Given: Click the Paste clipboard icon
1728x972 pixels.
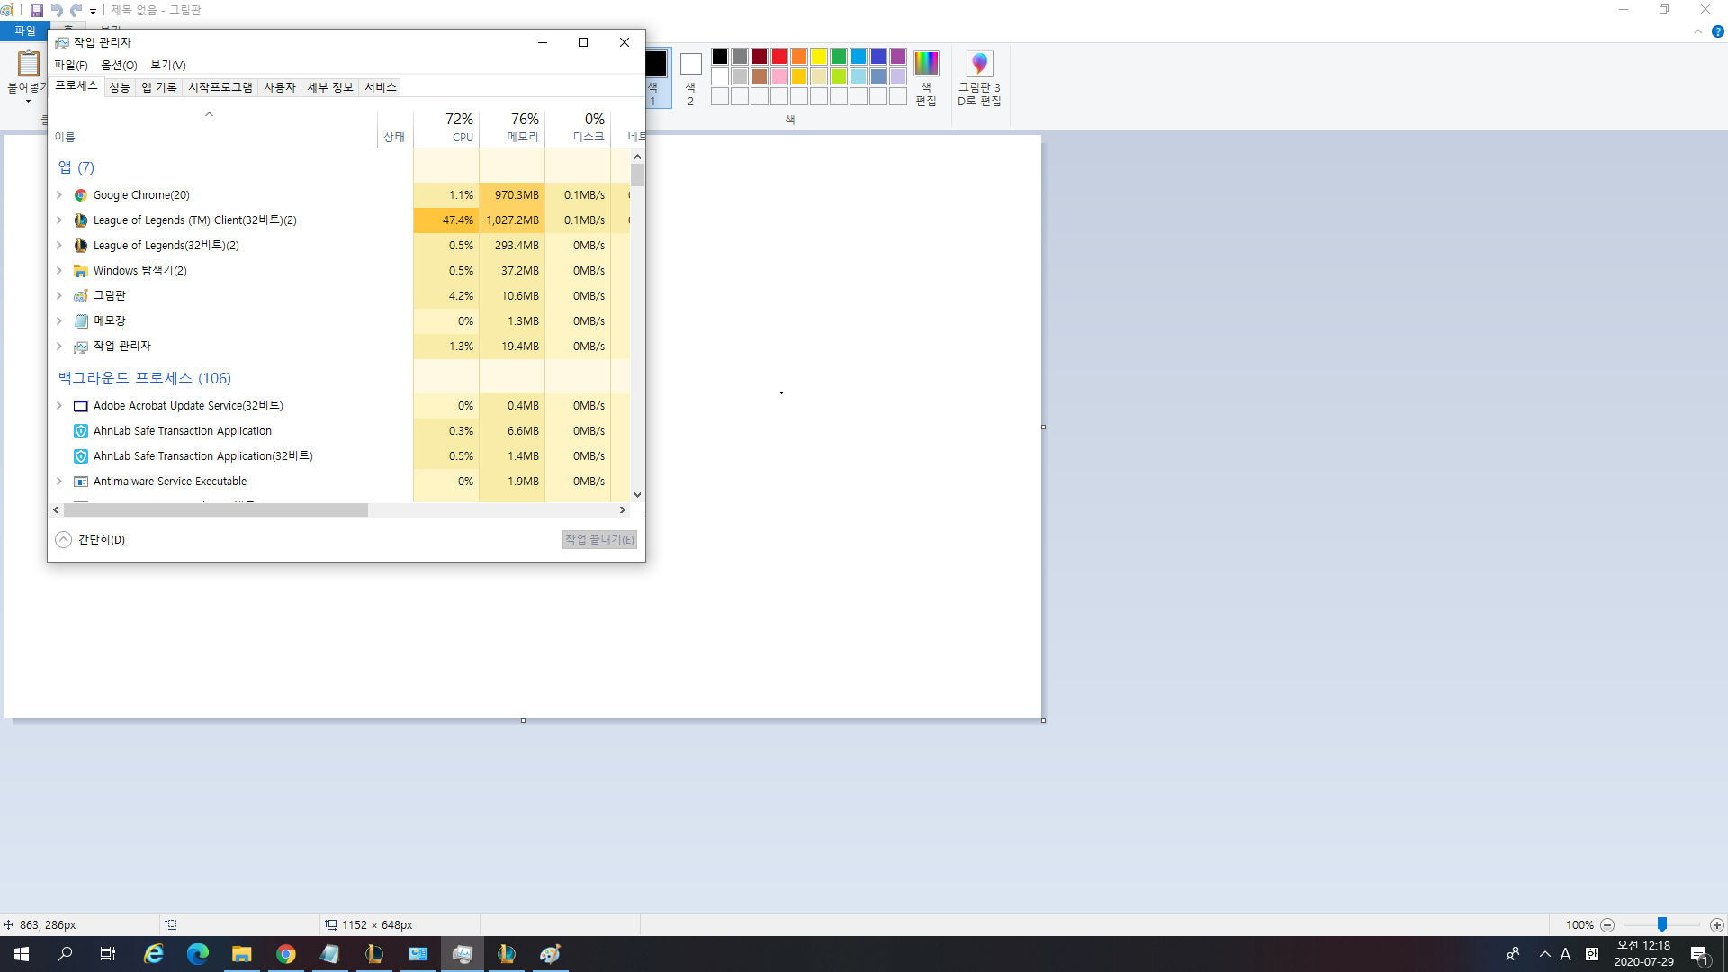Looking at the screenshot, I should (x=28, y=64).
